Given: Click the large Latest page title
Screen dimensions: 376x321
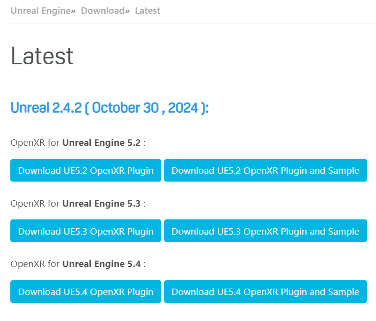Looking at the screenshot, I should point(42,56).
